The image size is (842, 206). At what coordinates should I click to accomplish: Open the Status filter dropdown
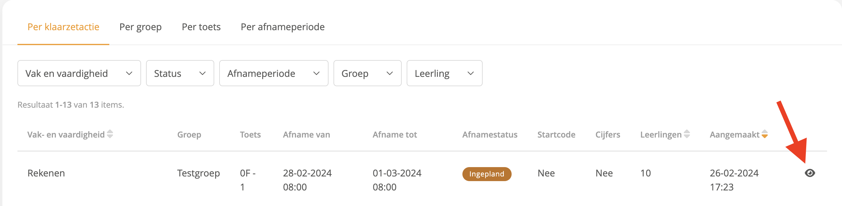click(x=180, y=73)
